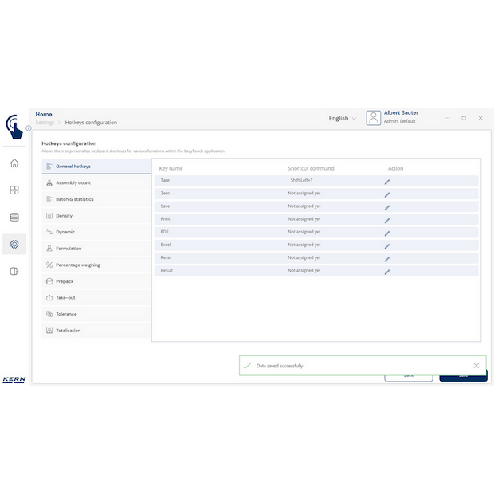Open the apps grid icon in the sidebar
This screenshot has height=494, width=494.
coord(14,190)
